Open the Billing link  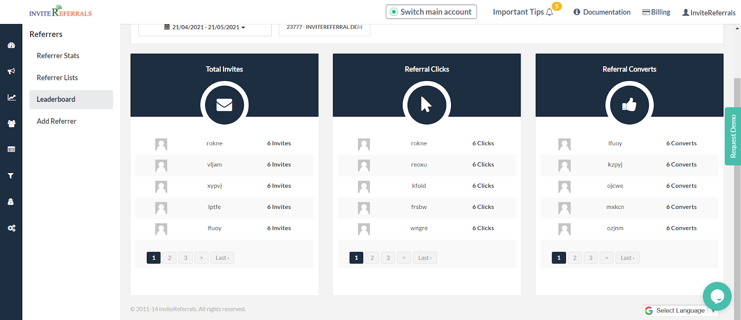[x=656, y=12]
